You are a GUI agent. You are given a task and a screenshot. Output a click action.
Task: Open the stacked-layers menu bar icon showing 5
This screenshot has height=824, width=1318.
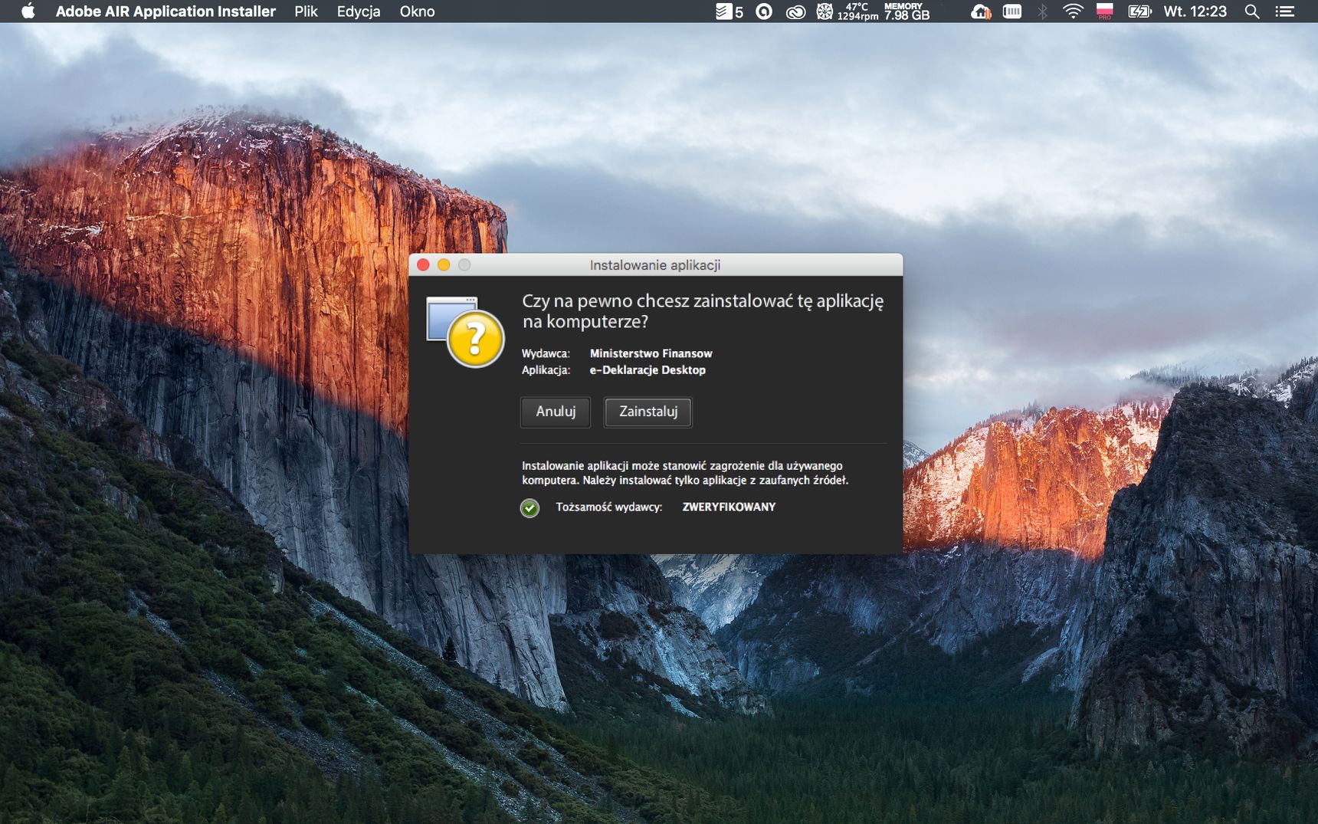[x=729, y=11]
